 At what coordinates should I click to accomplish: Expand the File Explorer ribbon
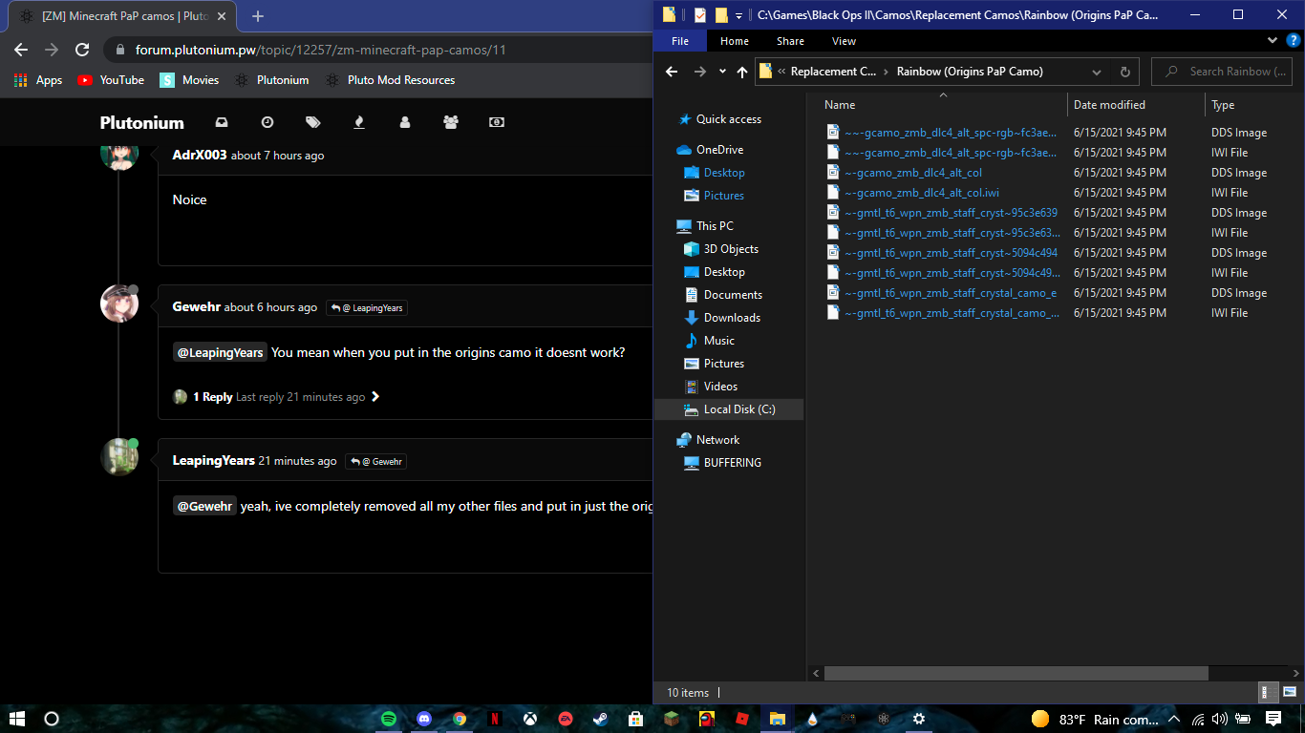point(1273,41)
